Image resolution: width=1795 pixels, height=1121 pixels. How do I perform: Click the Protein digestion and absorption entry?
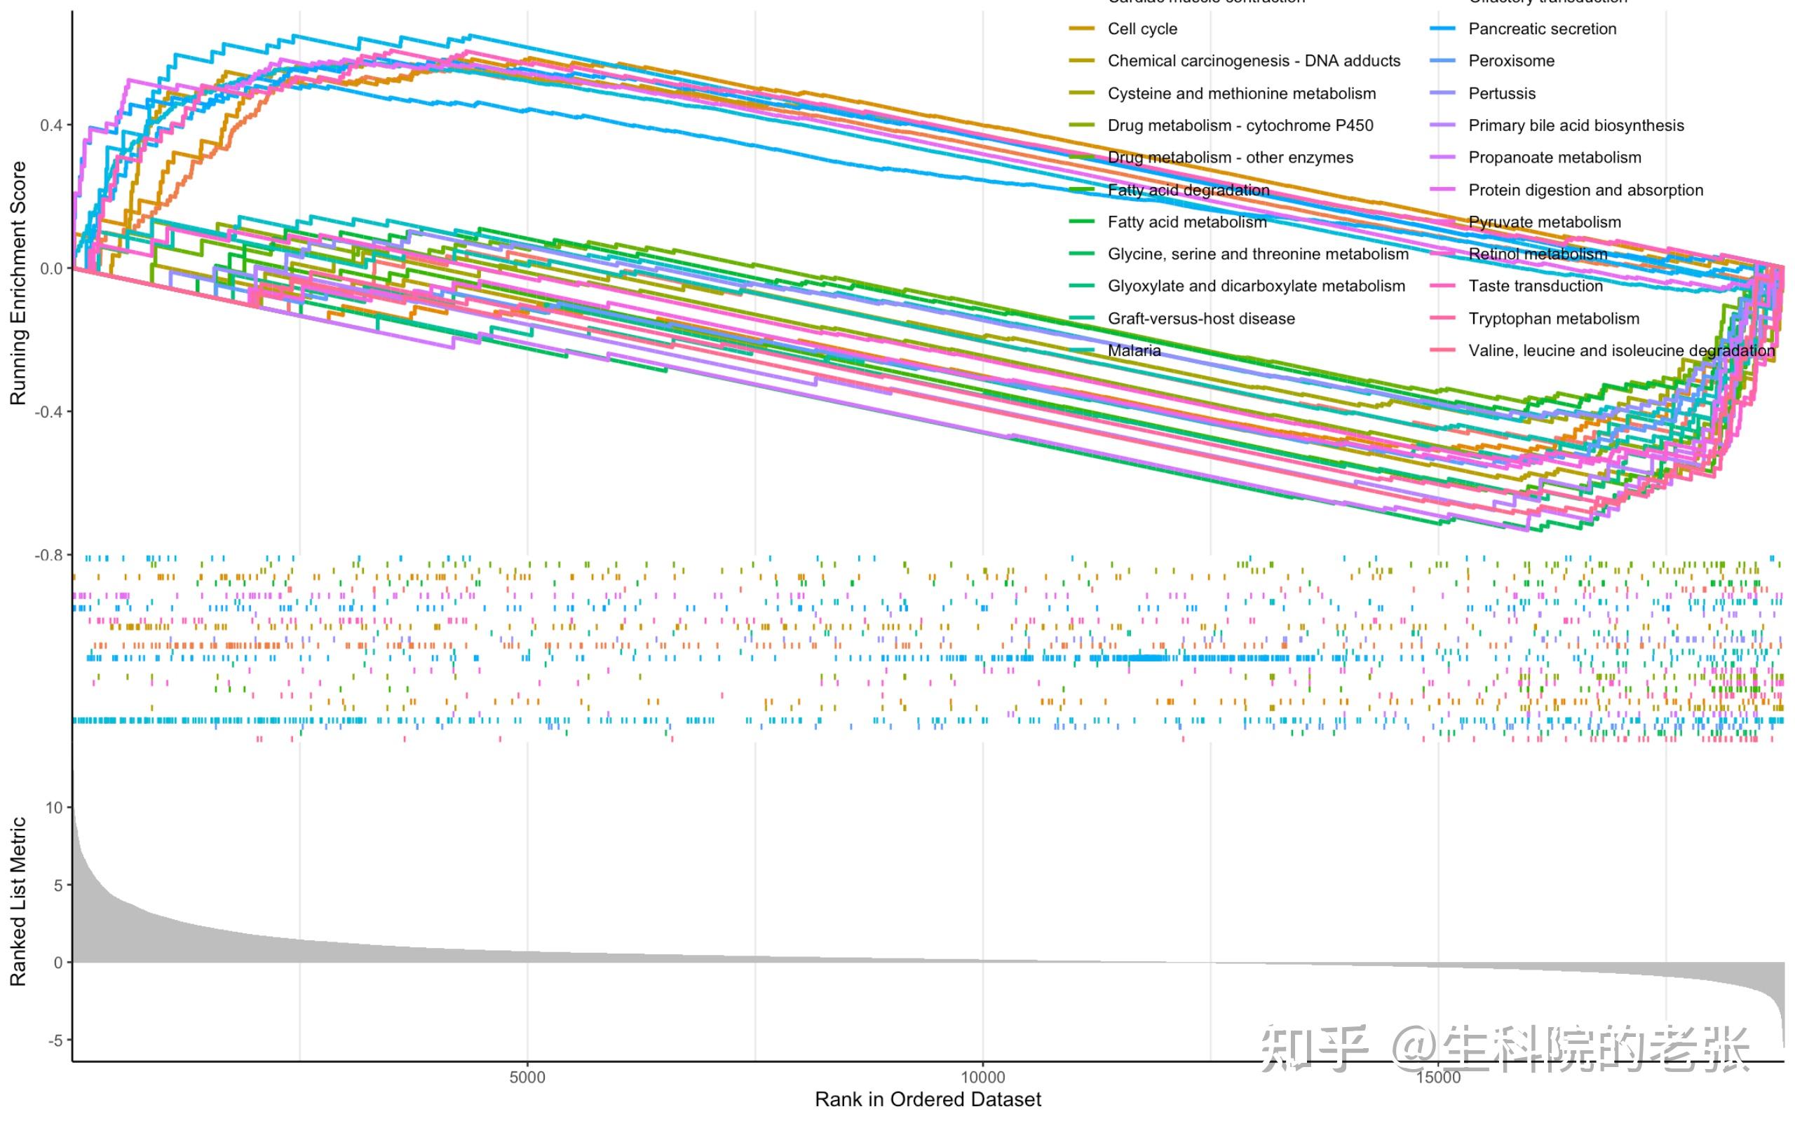[1585, 190]
